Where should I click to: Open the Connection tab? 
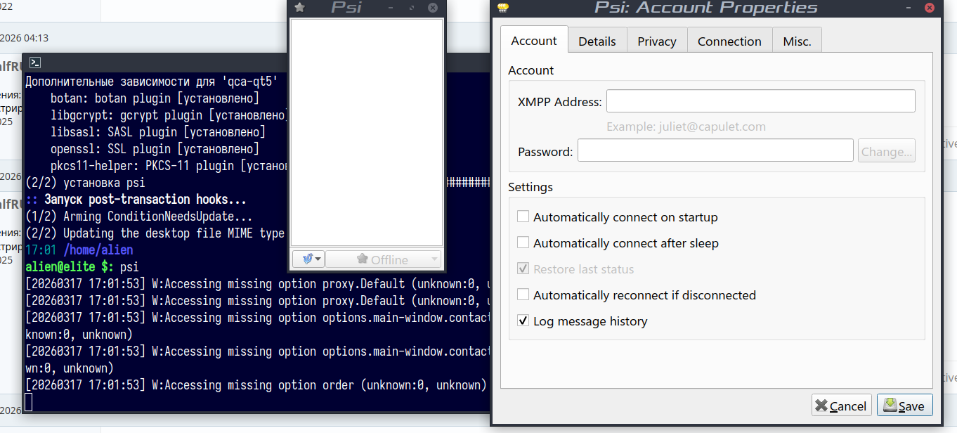pyautogui.click(x=729, y=41)
